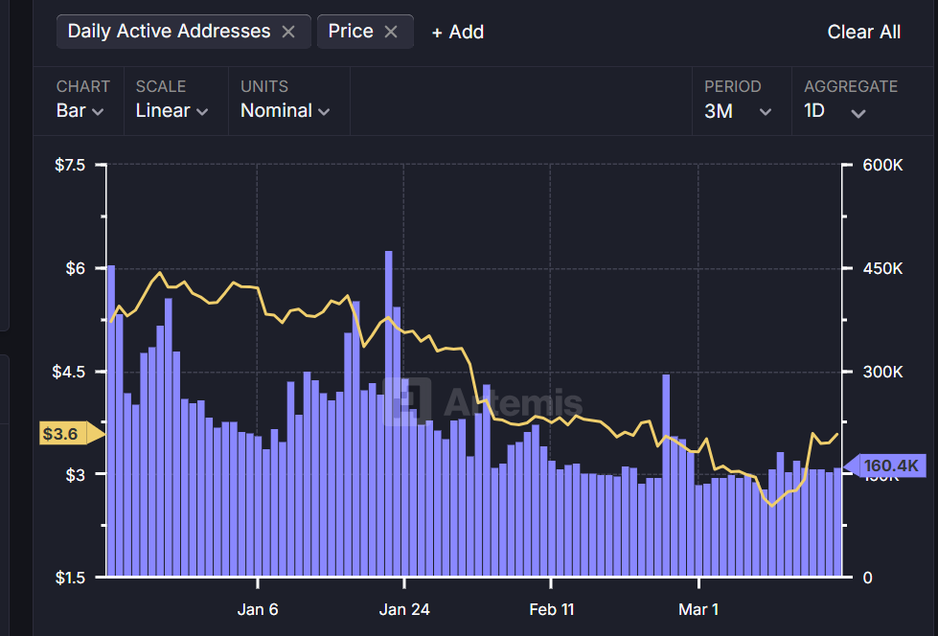Screen dimensions: 938x636
Task: Click the Mar 1 x-axis label
Action: point(698,610)
